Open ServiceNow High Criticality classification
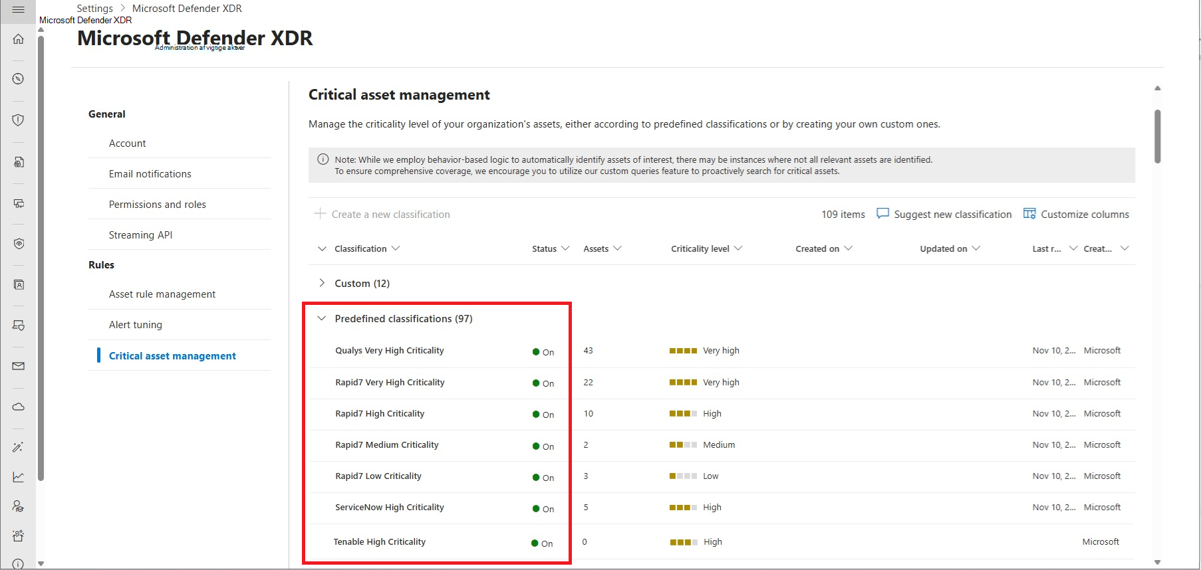 [x=389, y=507]
